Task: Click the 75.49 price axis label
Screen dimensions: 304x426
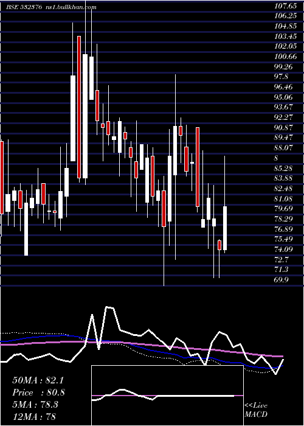Action: (x=283, y=239)
